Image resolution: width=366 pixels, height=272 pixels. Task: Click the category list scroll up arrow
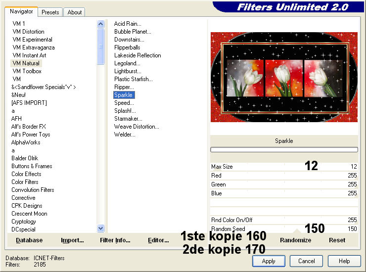click(100, 24)
